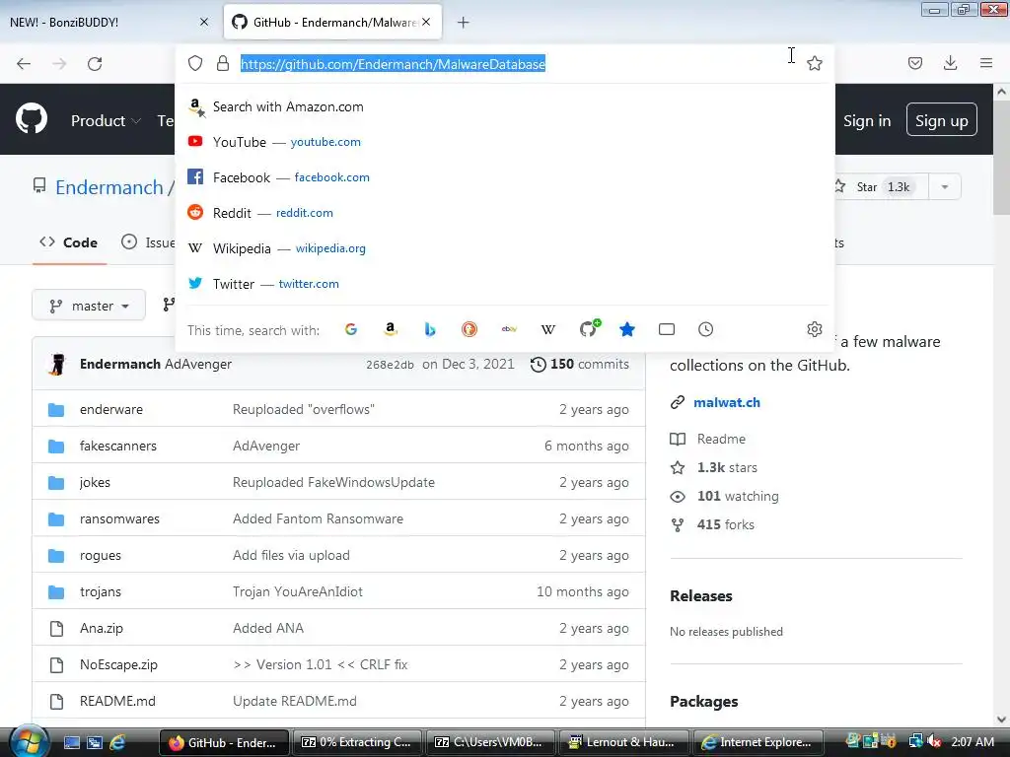Image resolution: width=1010 pixels, height=757 pixels.
Task: Open the Code tab of the repository
Action: pos(68,242)
